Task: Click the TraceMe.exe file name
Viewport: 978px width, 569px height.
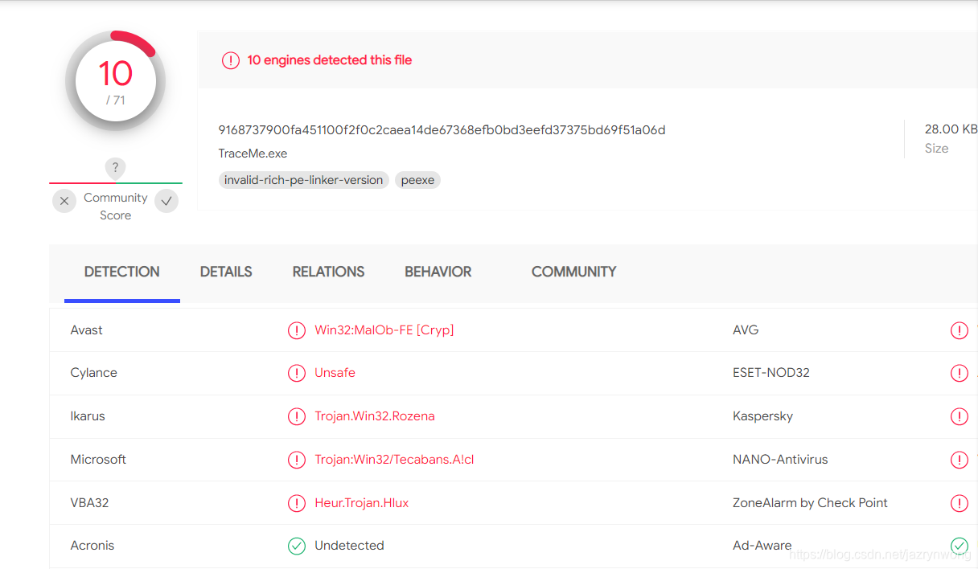Action: (253, 154)
